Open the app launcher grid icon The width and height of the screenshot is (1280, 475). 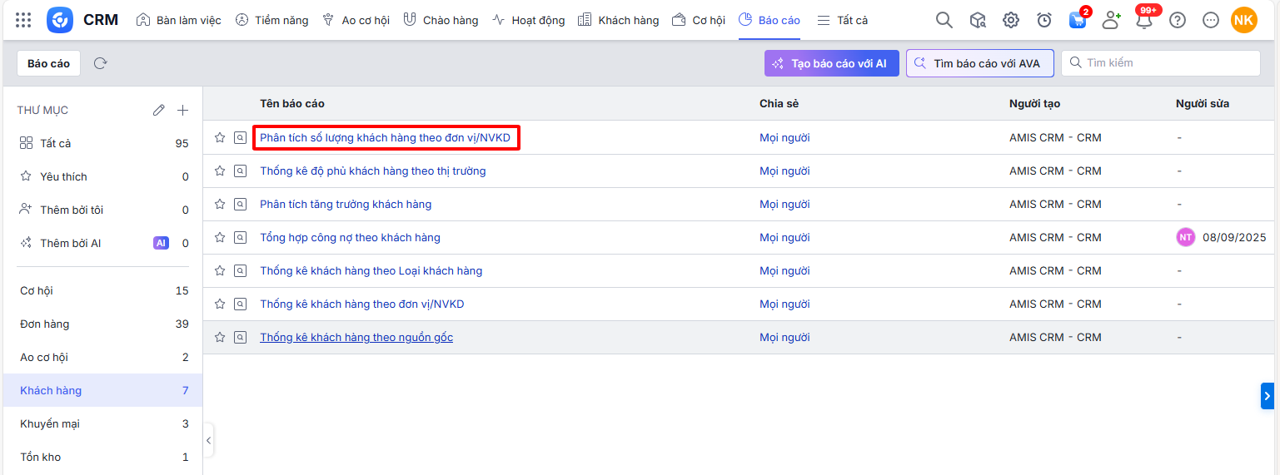pyautogui.click(x=23, y=20)
